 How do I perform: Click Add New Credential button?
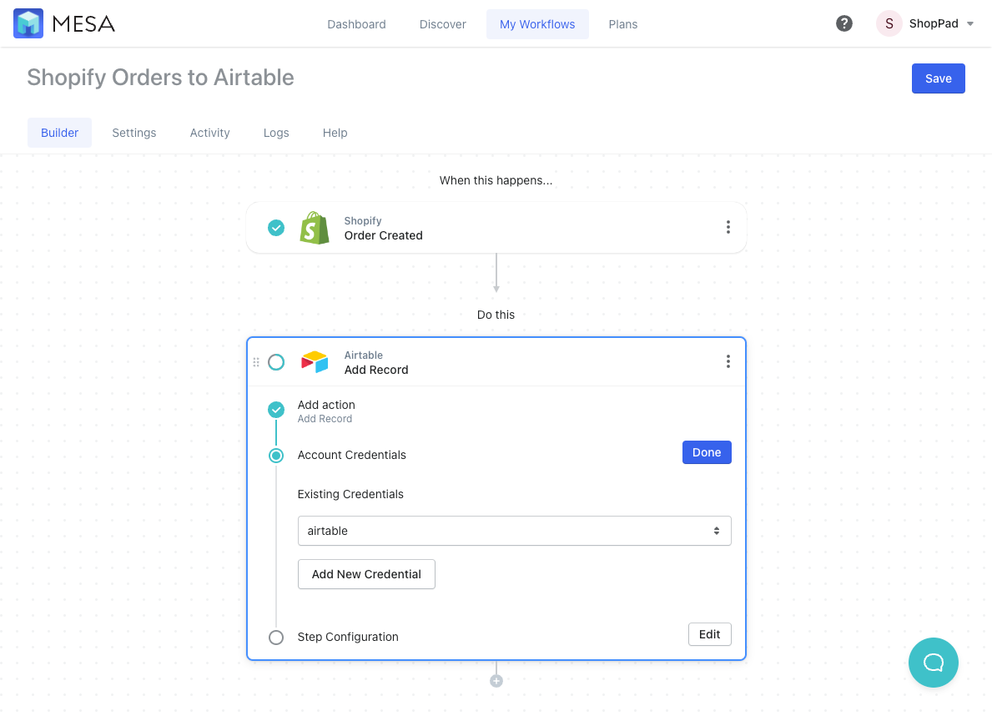(366, 574)
